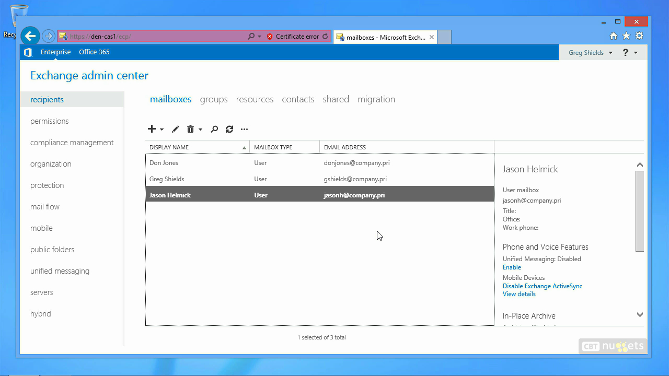
Task: Switch to the migration tab
Action: 376,99
